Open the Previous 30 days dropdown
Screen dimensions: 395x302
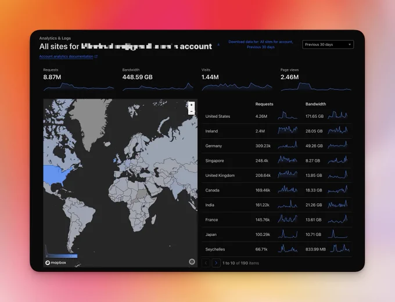[328, 45]
